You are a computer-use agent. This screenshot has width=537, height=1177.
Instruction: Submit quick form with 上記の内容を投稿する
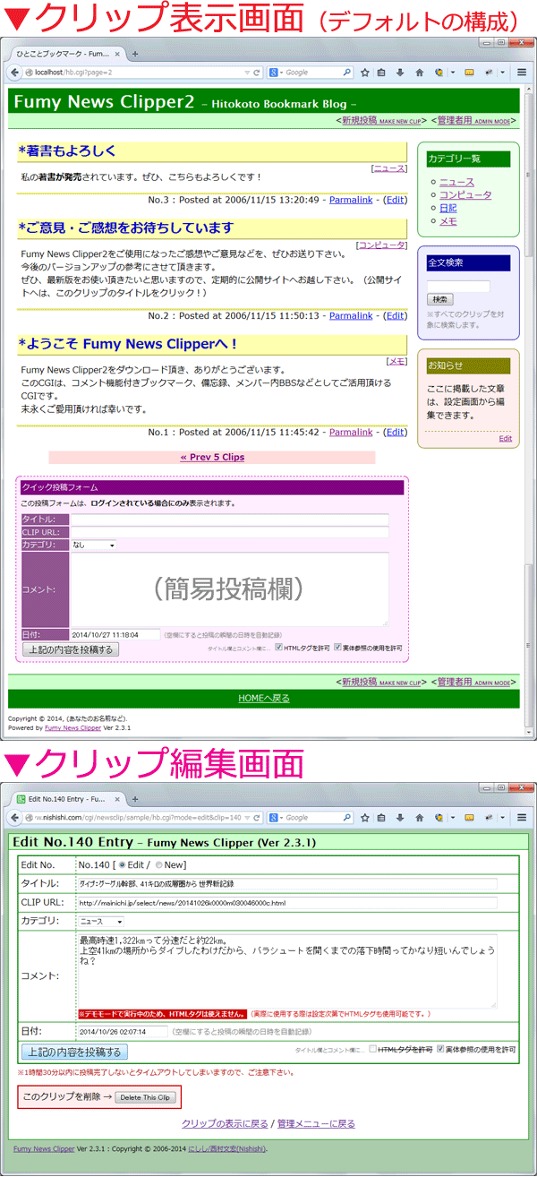[71, 649]
